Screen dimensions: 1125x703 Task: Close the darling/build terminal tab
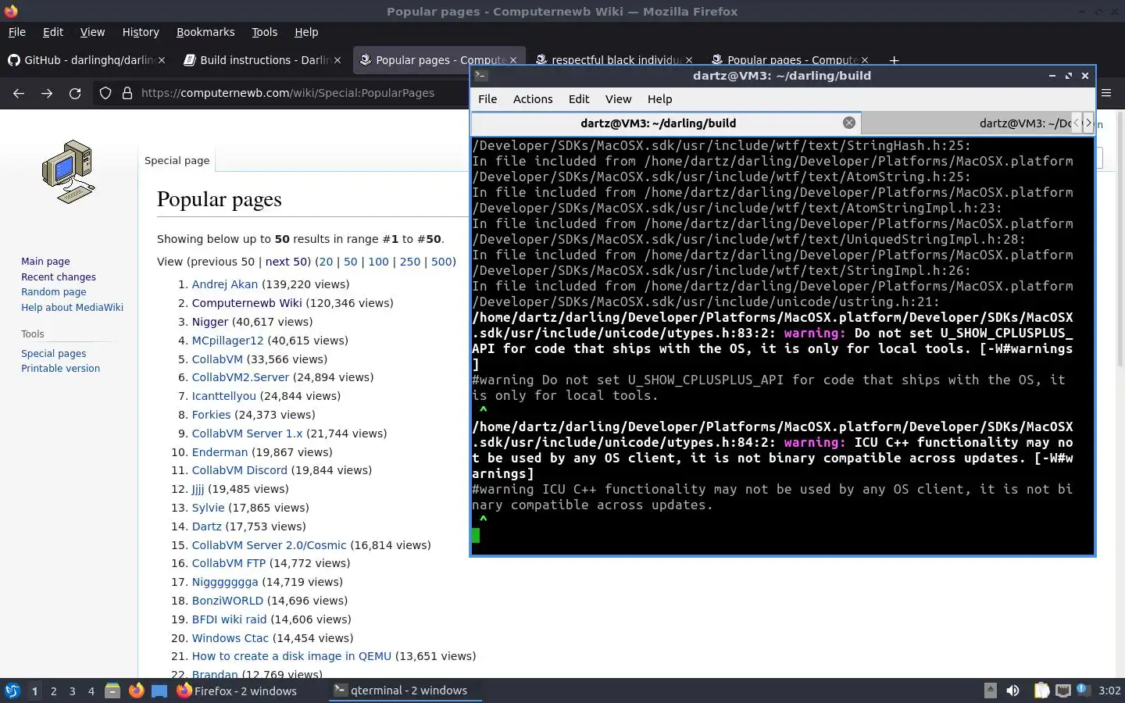tap(849, 123)
